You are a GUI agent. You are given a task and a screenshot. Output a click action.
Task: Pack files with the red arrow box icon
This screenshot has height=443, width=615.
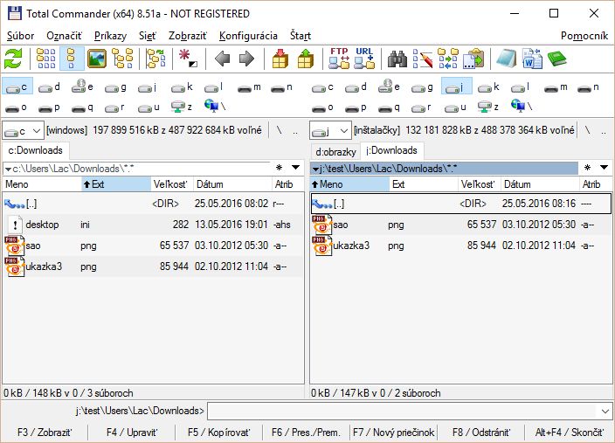click(280, 59)
